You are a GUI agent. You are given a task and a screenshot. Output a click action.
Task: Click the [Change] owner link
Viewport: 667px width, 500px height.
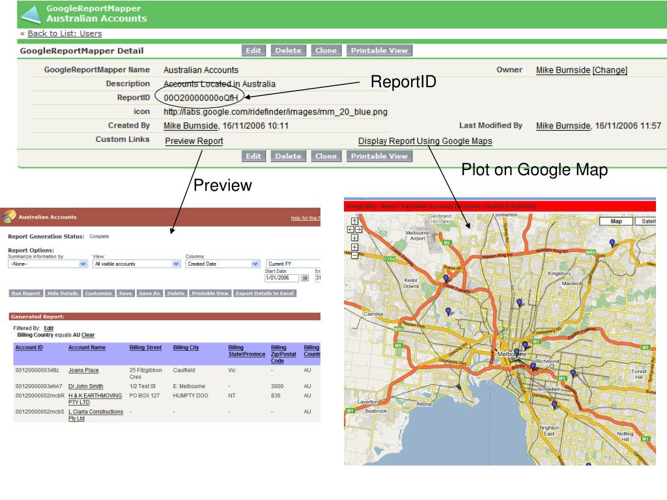(x=610, y=70)
